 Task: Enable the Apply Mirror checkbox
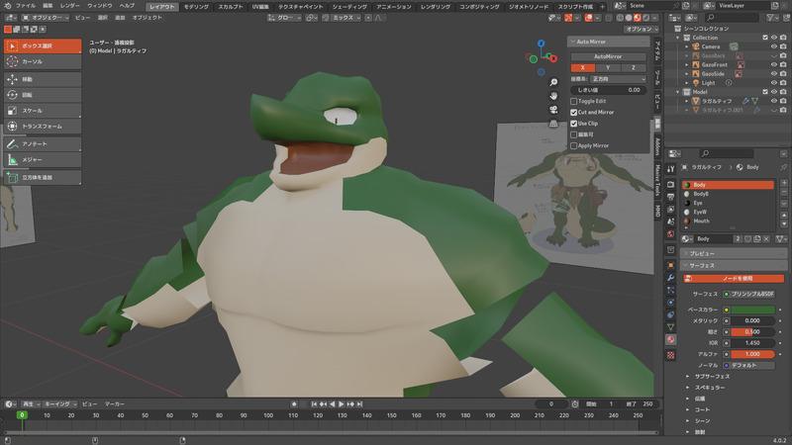pos(574,145)
